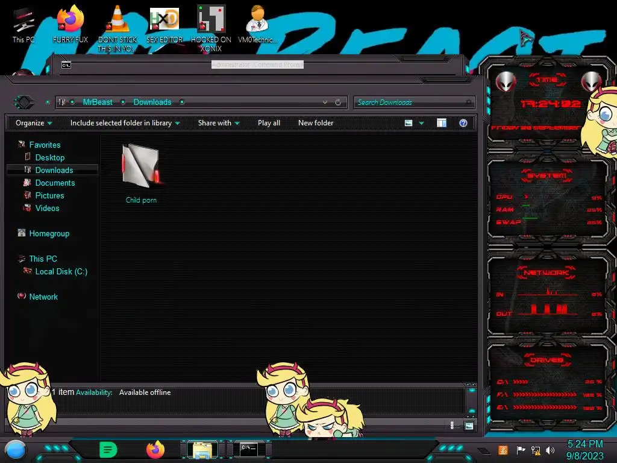
Task: Open Videos in the navigation pane
Action: coord(47,208)
